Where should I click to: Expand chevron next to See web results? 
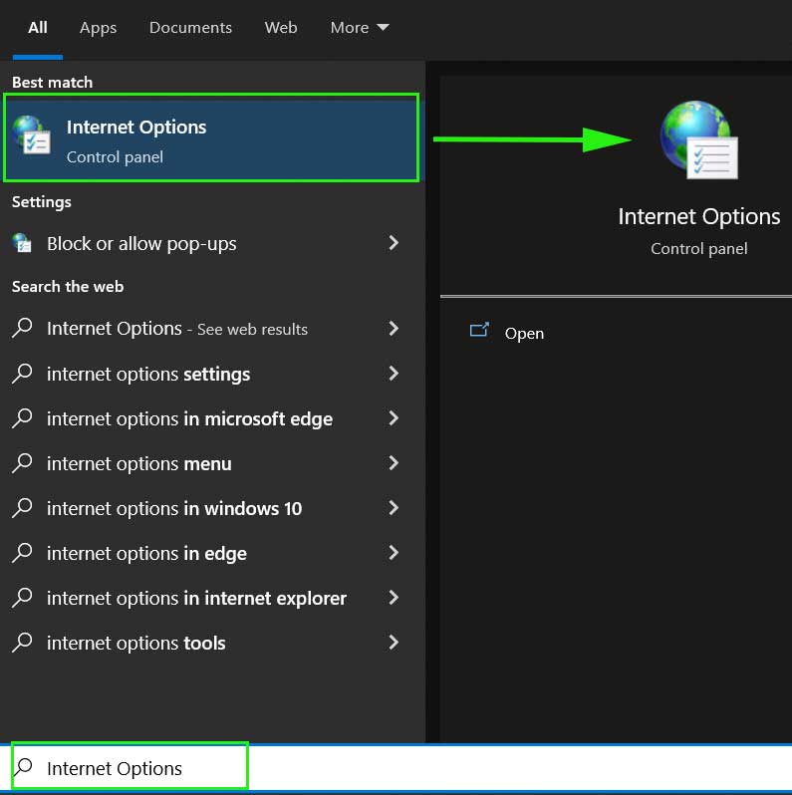pyautogui.click(x=393, y=329)
